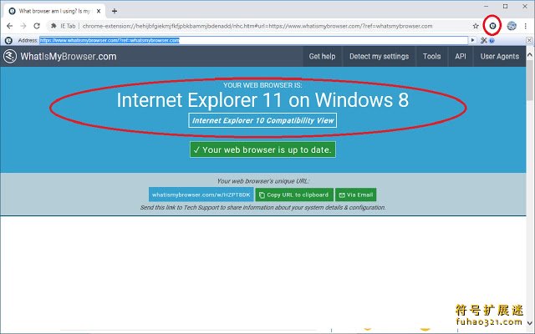Click Copy URL to clipboard button

pyautogui.click(x=294, y=195)
